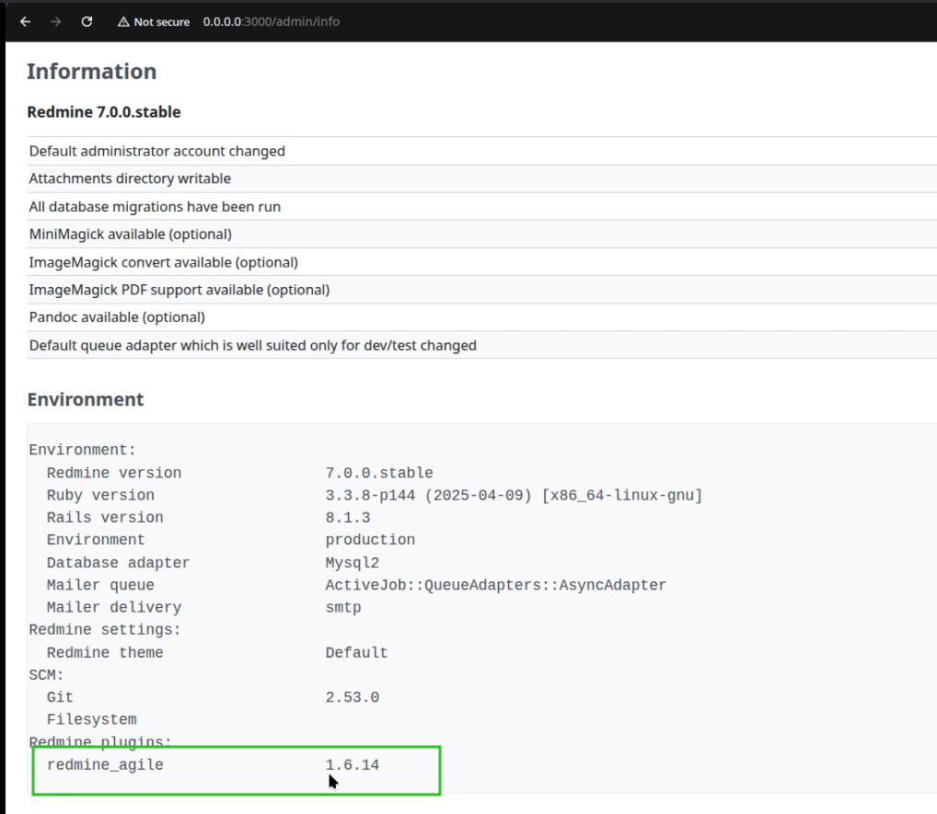Click the redmine_agile plugin name
Screen dimensions: 937x814
105,764
